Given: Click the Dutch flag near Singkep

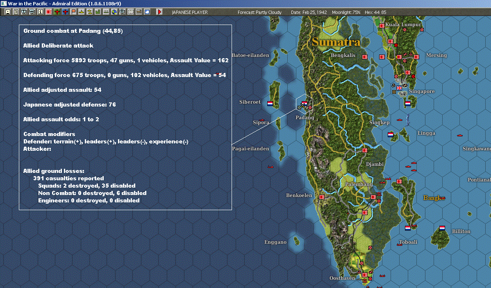Looking at the screenshot, I should pyautogui.click(x=391, y=135).
